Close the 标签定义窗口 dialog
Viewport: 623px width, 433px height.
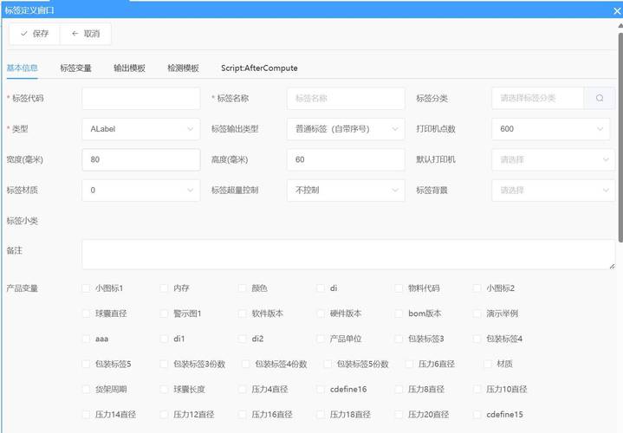click(x=617, y=11)
